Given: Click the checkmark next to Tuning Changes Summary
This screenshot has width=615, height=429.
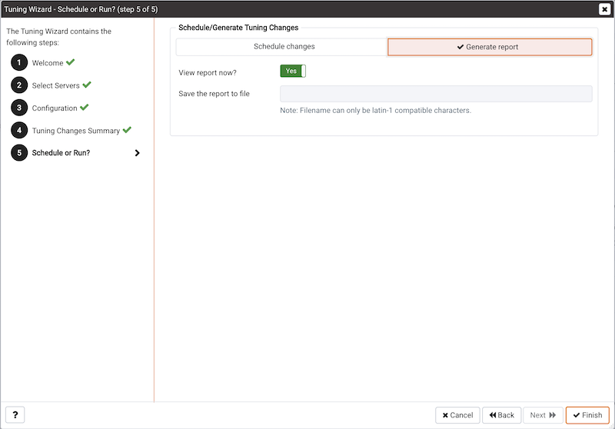Looking at the screenshot, I should coord(127,130).
